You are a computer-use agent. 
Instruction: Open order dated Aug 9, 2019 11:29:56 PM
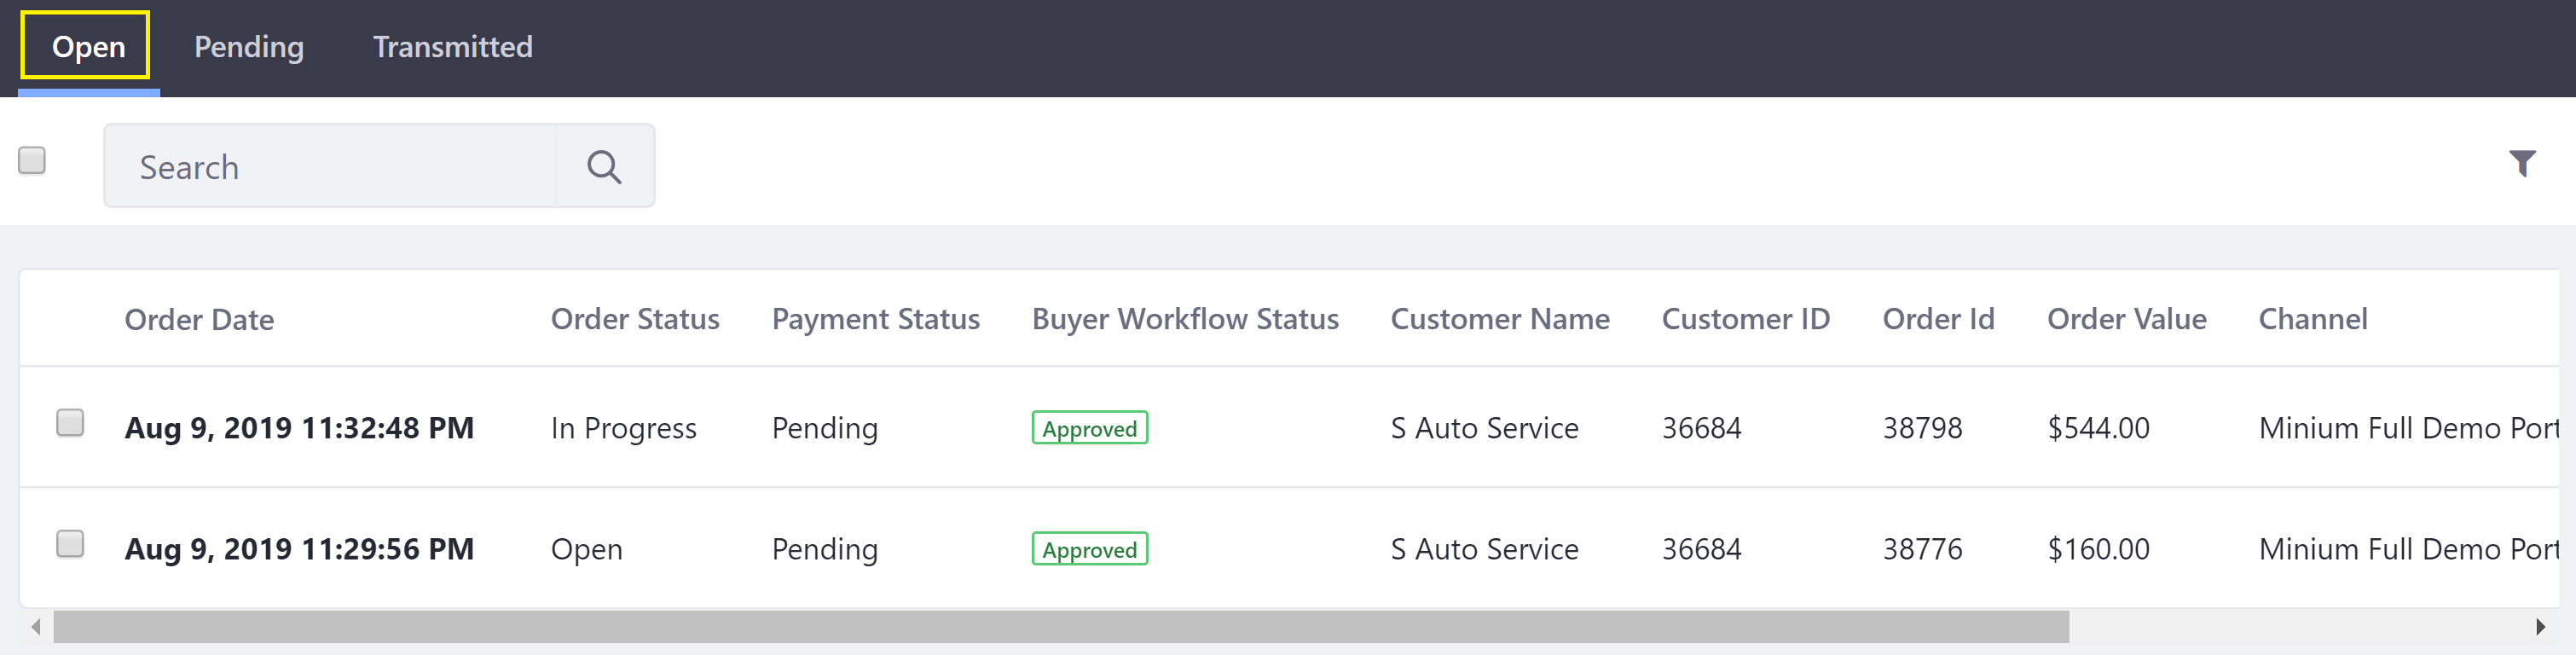[299, 549]
